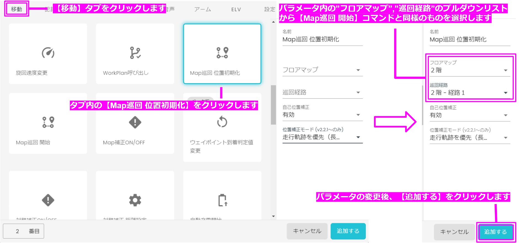This screenshot has height=243, width=519.
Task: Switch to the ELV tab
Action: [x=236, y=9]
